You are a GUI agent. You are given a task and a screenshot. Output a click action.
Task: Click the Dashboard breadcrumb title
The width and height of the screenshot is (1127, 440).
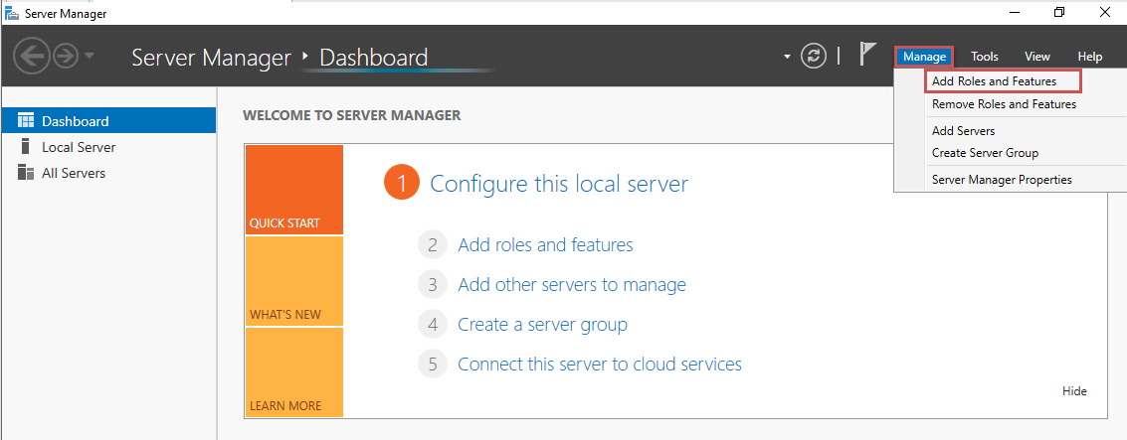tap(373, 58)
